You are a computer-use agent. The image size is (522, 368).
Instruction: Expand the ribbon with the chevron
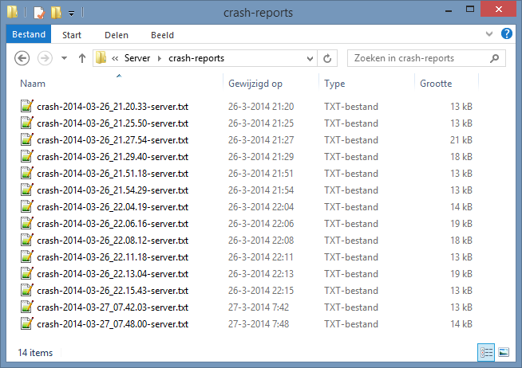(x=491, y=35)
